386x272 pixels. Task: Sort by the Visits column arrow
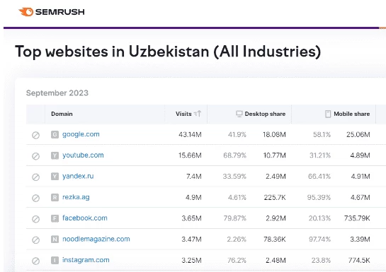pos(198,114)
